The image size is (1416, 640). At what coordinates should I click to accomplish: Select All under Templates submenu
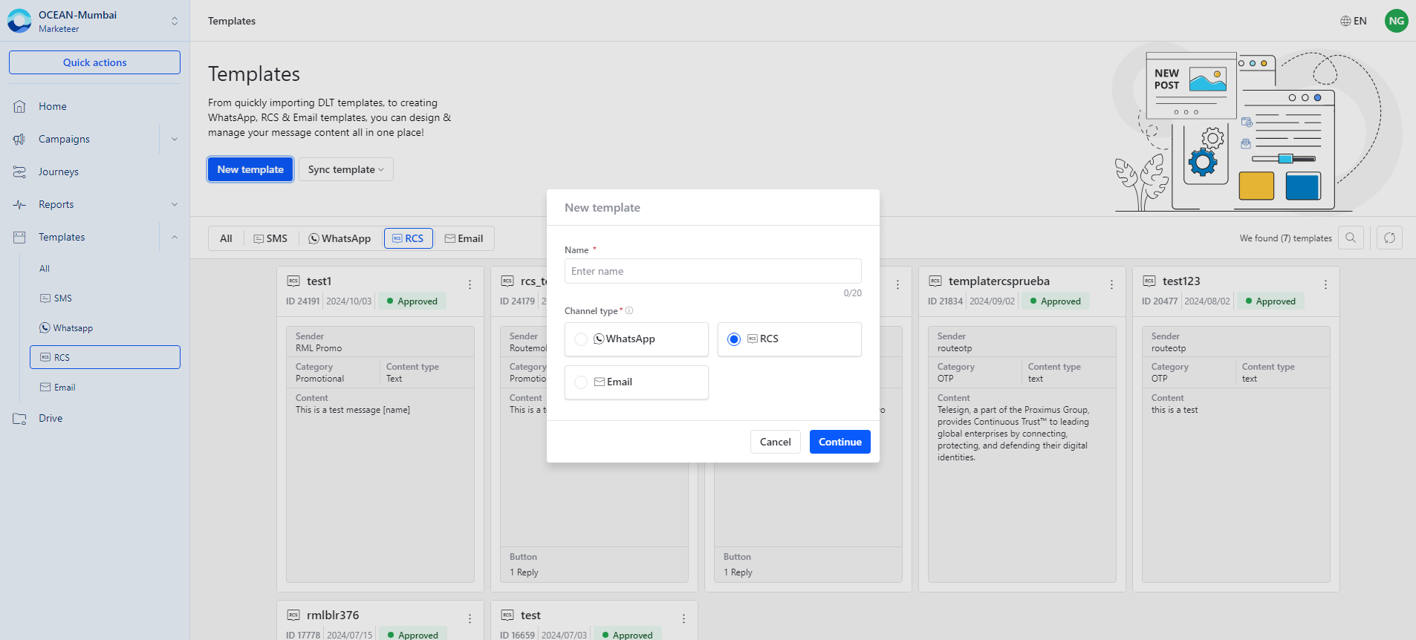[x=45, y=269]
